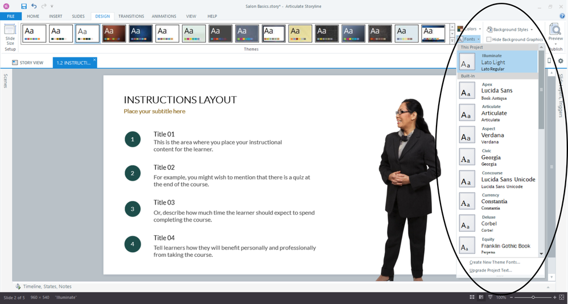The image size is (568, 304).
Task: Click the Redo arrow icon
Action: [x=44, y=6]
